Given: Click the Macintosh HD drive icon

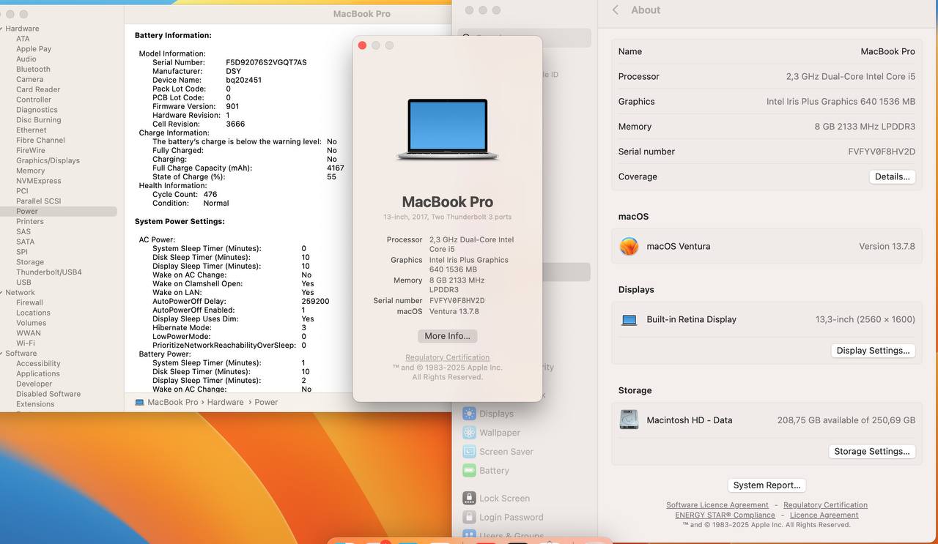Looking at the screenshot, I should pos(629,420).
